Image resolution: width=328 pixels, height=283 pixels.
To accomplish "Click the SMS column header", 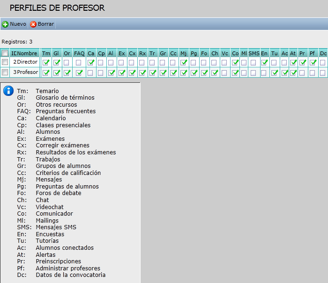I will (x=254, y=53).
